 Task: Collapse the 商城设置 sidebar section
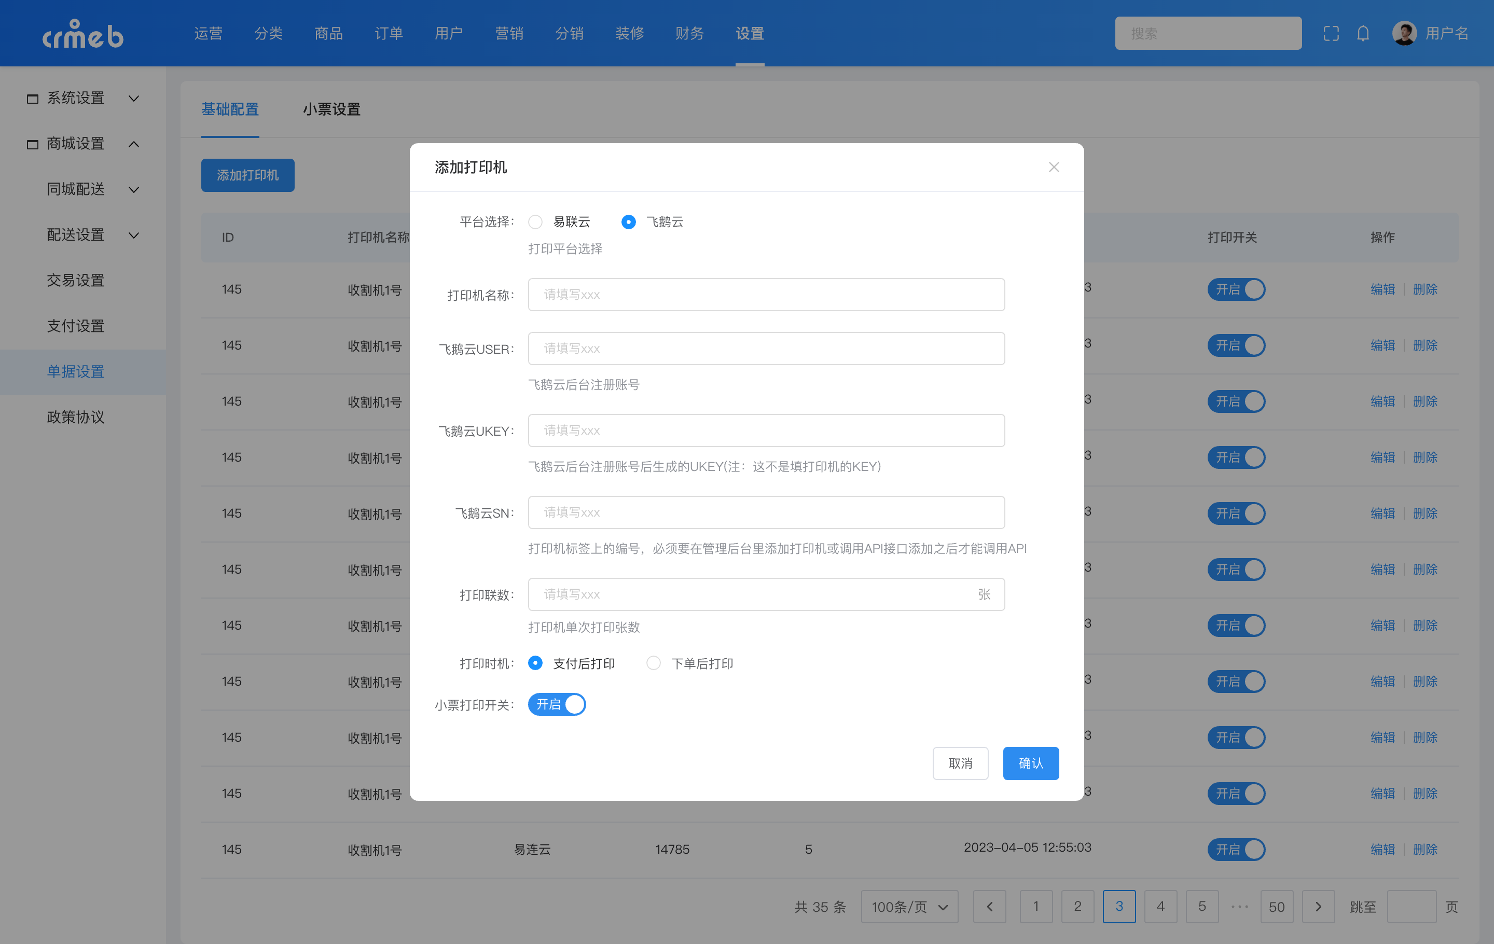133,144
